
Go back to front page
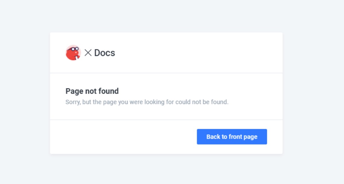tap(232, 137)
